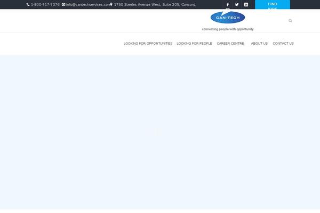Open the Twitter social icon
320x213 pixels.
(237, 4)
